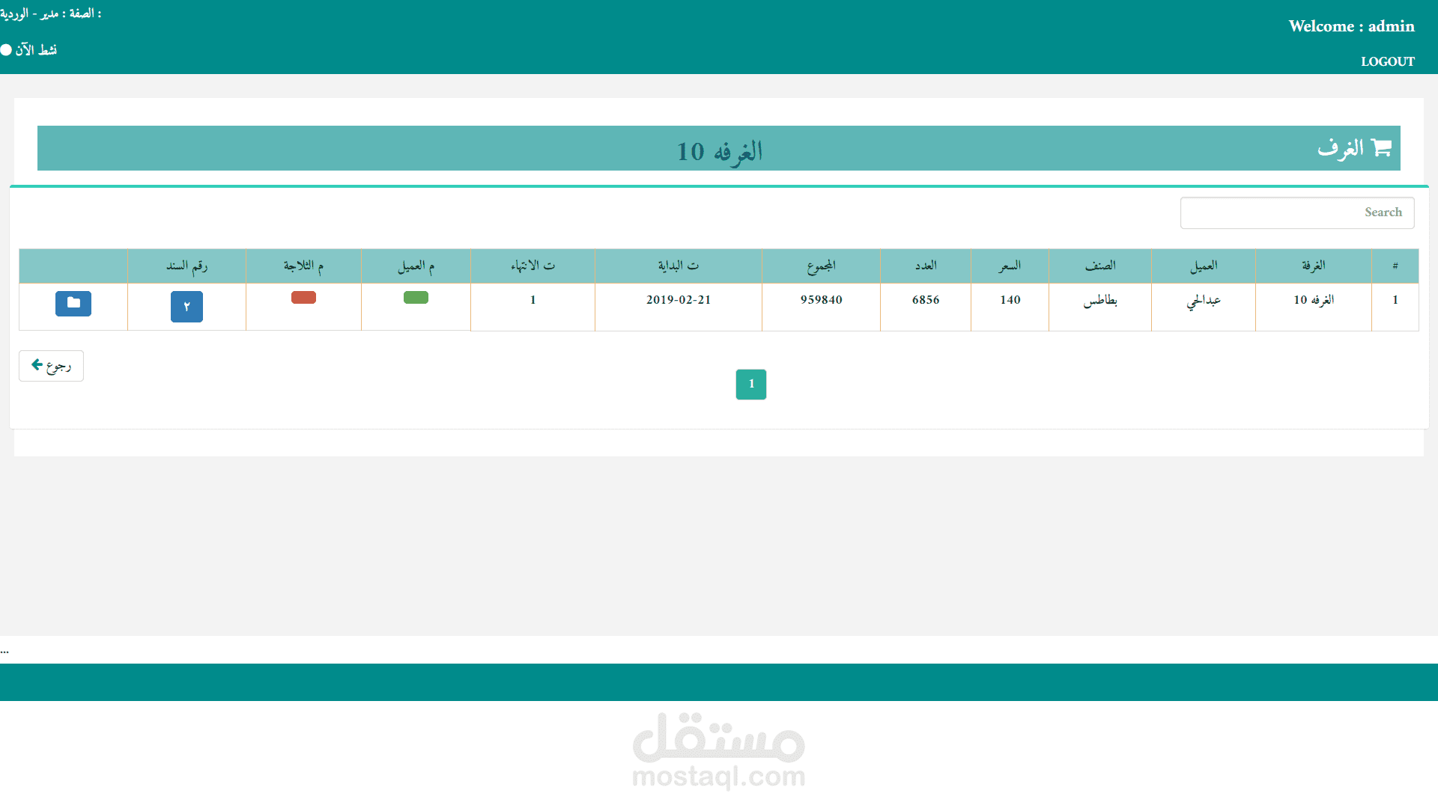The image size is (1438, 808).
Task: Go to pagination page 1
Action: tap(750, 385)
